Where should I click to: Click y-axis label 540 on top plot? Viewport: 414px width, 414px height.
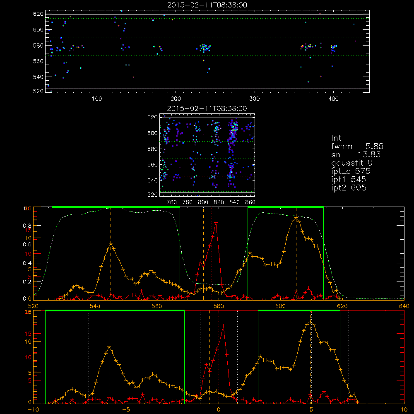pyautogui.click(x=38, y=77)
